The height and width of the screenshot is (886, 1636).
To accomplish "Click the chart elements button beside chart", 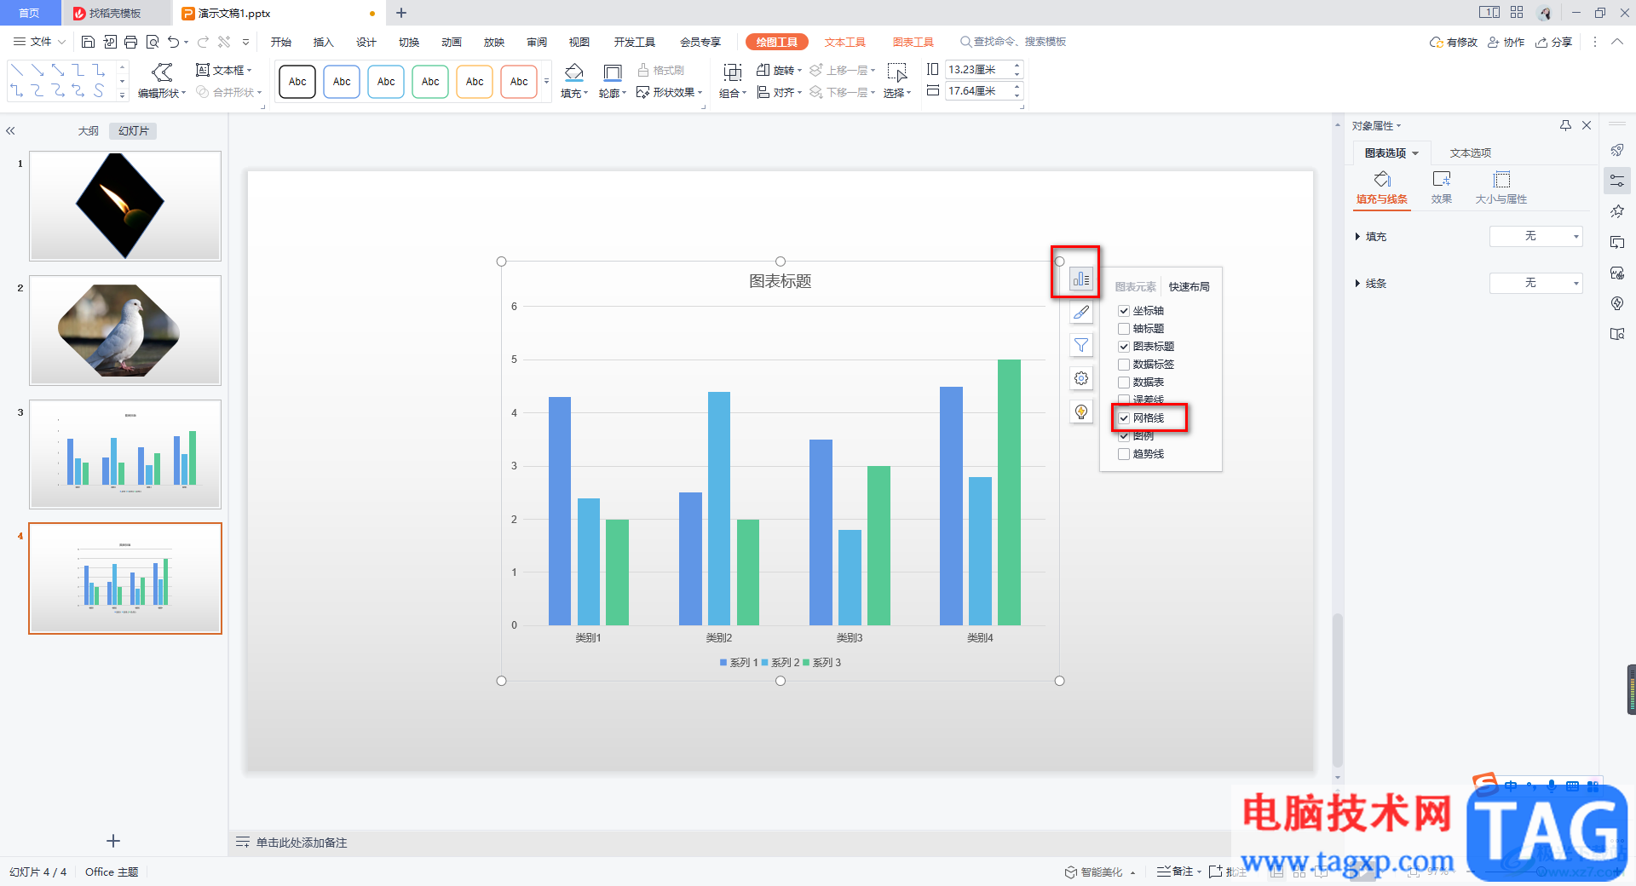I will pos(1081,279).
